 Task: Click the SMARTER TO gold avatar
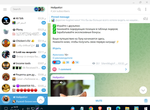pyautogui.click(x=6, y=88)
